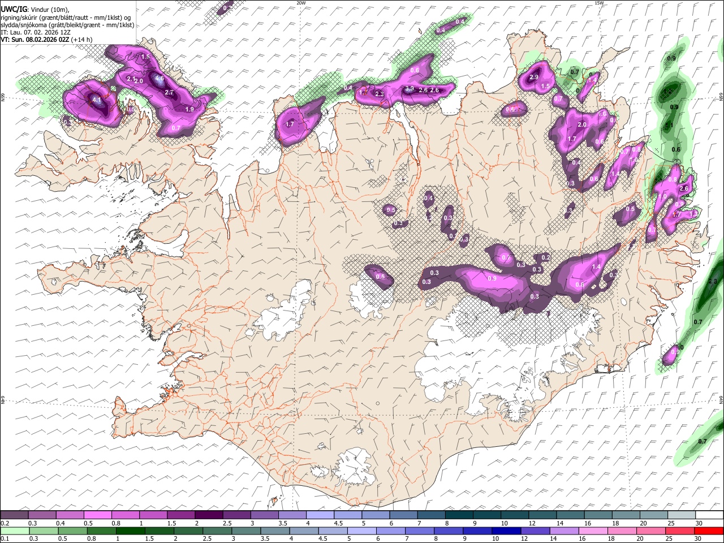724x543 pixels.
Task: Select the '2.9' value in the northeast
Action: (534, 77)
